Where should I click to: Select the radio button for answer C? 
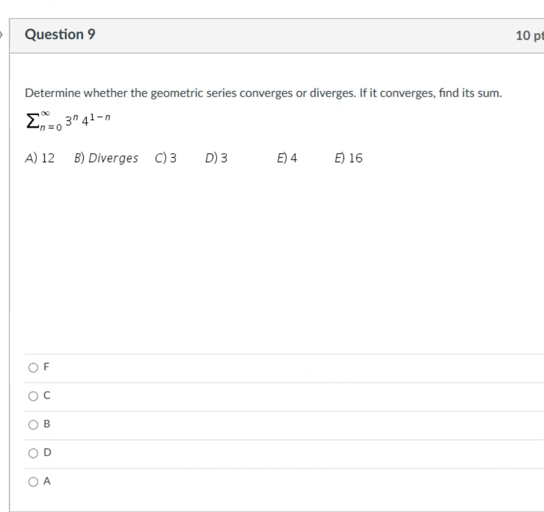point(33,396)
